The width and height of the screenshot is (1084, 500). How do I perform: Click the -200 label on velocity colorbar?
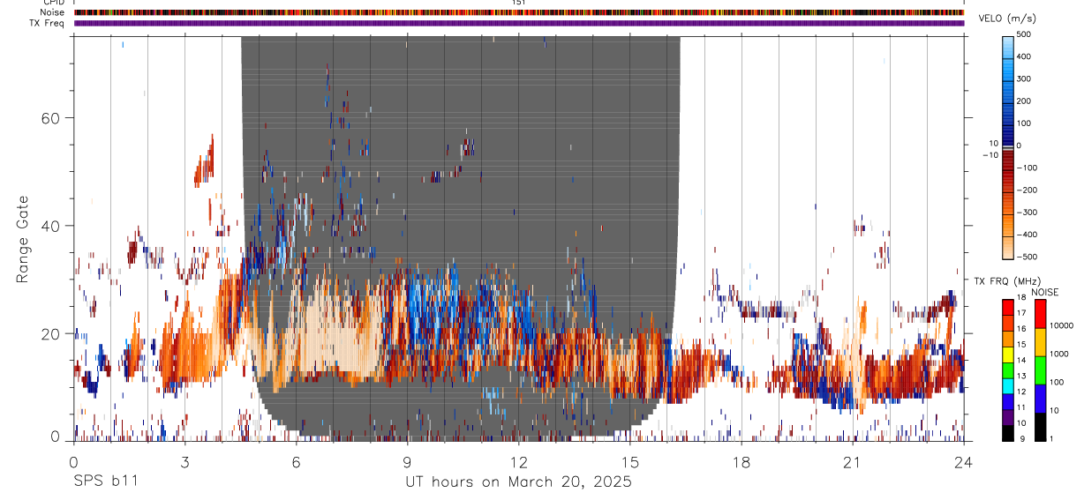click(x=1027, y=190)
